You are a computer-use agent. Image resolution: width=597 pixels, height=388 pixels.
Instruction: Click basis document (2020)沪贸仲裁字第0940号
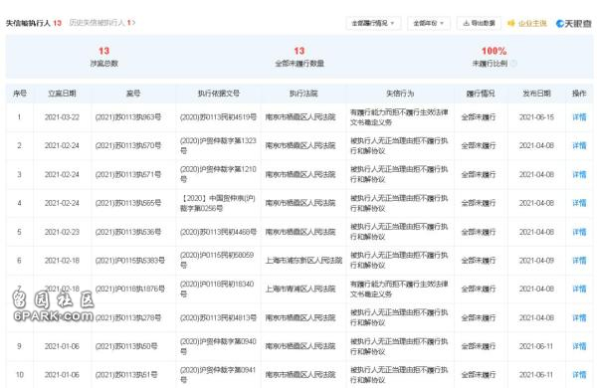218,346
